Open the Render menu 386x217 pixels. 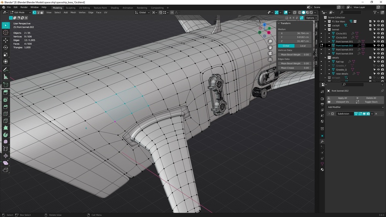(x=24, y=7)
